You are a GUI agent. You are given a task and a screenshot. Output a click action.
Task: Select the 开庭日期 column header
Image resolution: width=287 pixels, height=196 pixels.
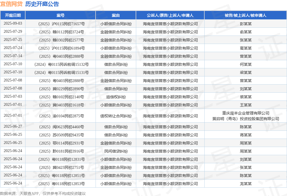coord(13,15)
